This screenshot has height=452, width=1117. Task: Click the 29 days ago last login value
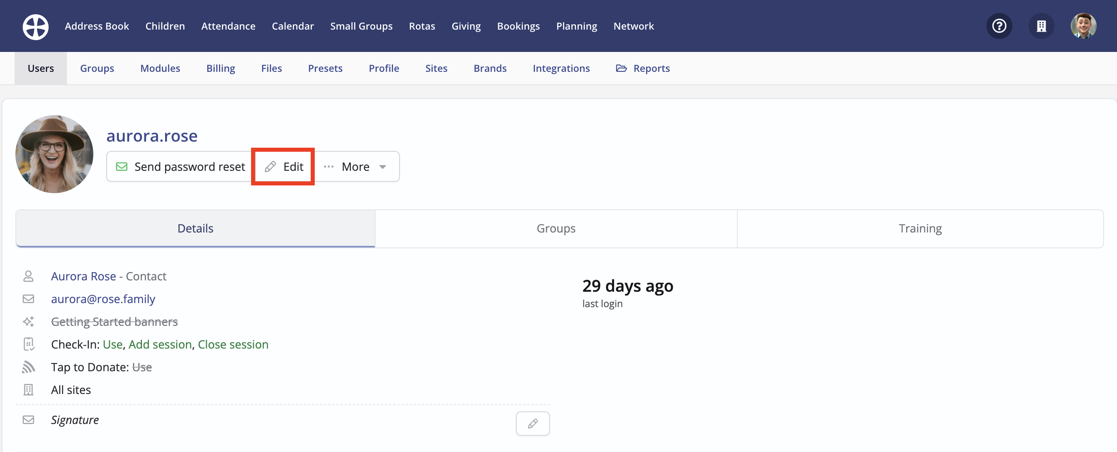click(x=627, y=286)
